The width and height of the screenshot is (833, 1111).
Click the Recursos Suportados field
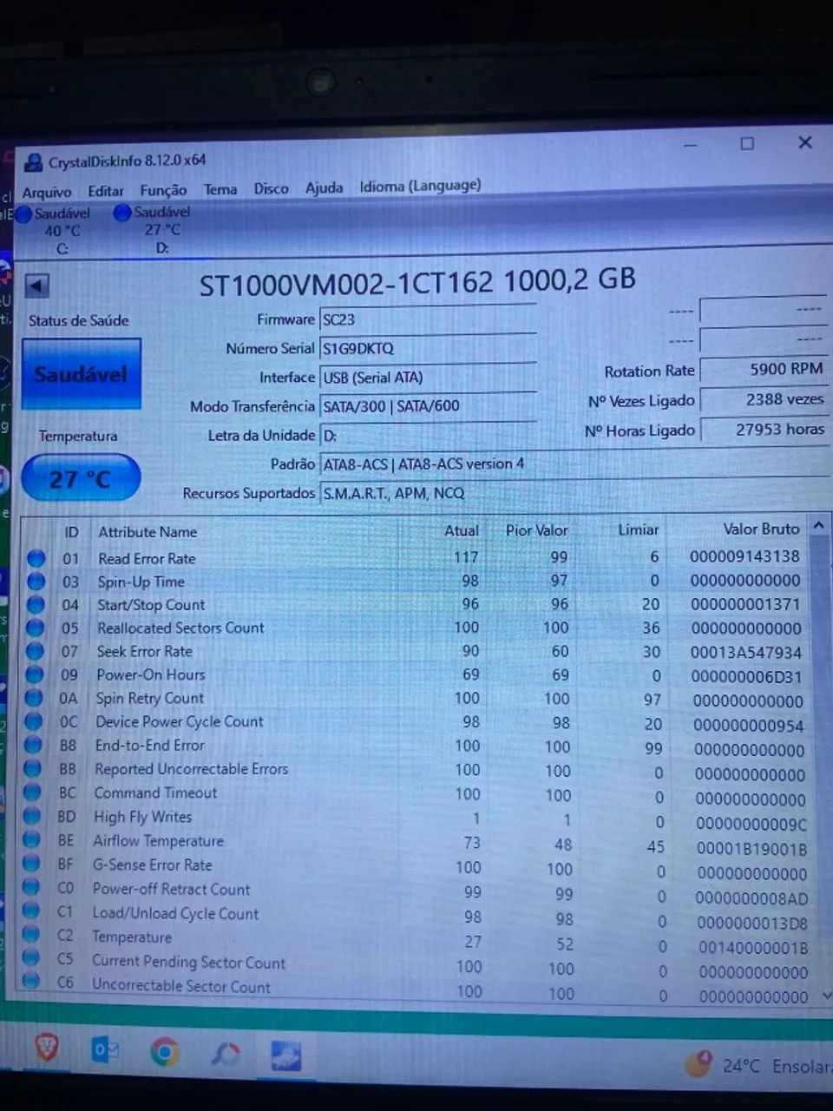tap(574, 493)
